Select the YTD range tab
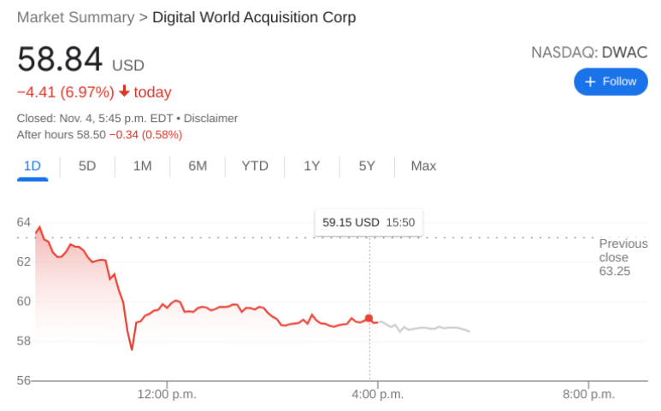The height and width of the screenshot is (411, 661). (255, 166)
